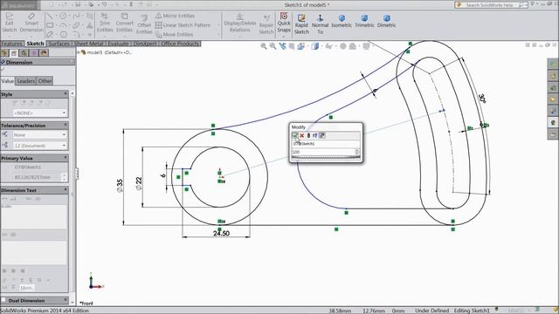Expand model5 tree node in flyout
The image size is (559, 314).
click(79, 52)
